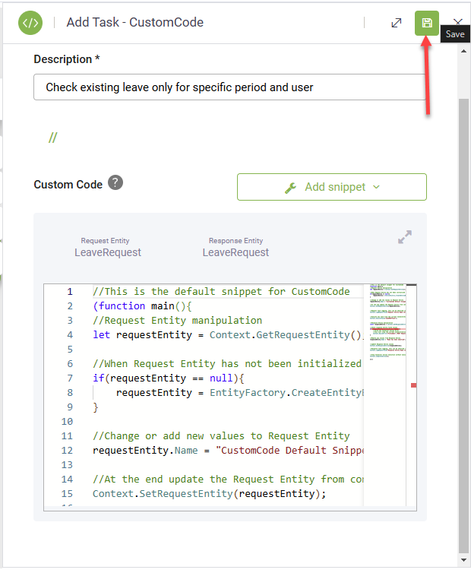Click the red marker in editor overview ruler
Viewport: 471px width, 573px height.
(413, 385)
